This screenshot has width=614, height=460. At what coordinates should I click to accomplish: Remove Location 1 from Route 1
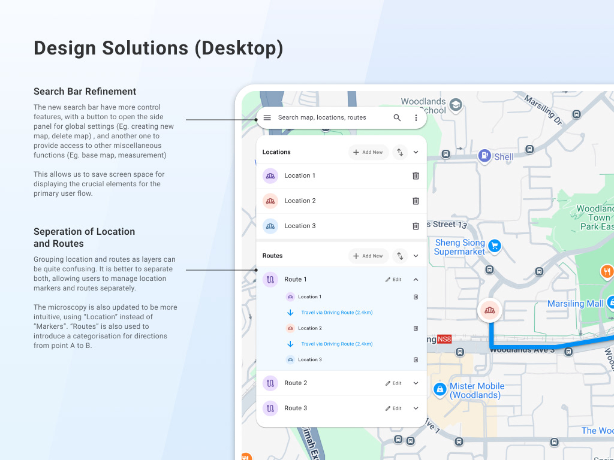tap(416, 297)
